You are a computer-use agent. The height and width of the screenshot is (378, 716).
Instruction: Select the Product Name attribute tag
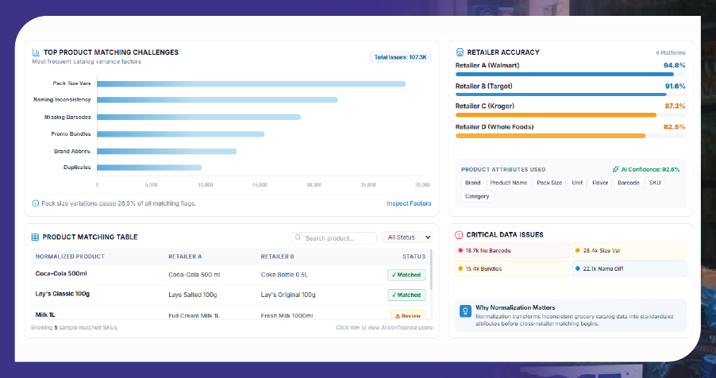509,183
